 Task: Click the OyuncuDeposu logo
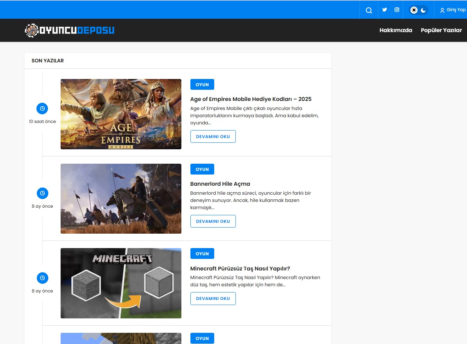click(x=70, y=30)
